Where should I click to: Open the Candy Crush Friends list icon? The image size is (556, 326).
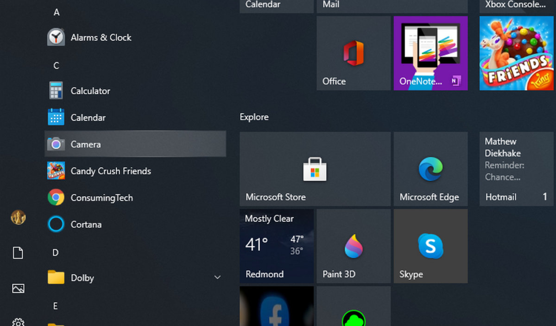56,171
